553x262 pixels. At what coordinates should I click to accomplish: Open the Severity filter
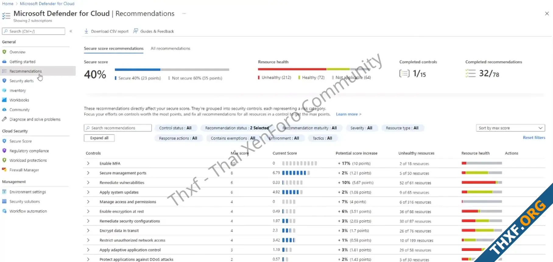point(361,128)
